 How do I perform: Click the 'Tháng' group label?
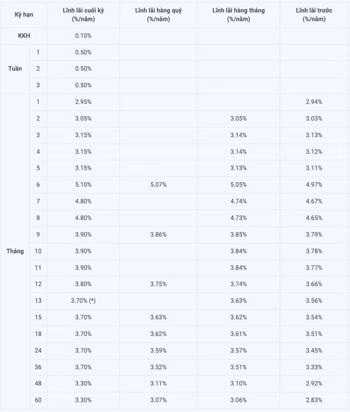click(x=15, y=251)
